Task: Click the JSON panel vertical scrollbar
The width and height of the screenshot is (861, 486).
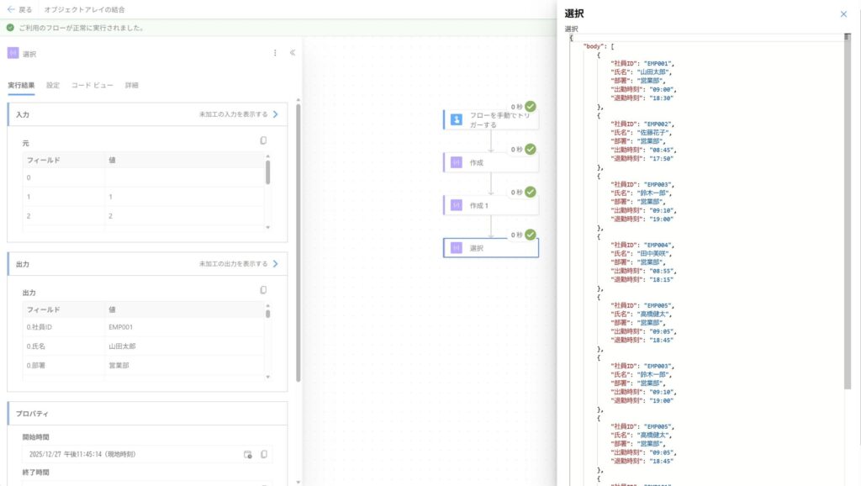Action: [x=848, y=210]
